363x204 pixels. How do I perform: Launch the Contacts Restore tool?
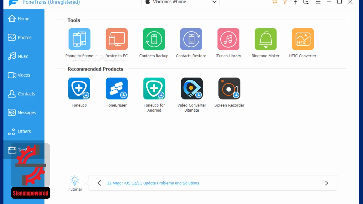pos(191,39)
